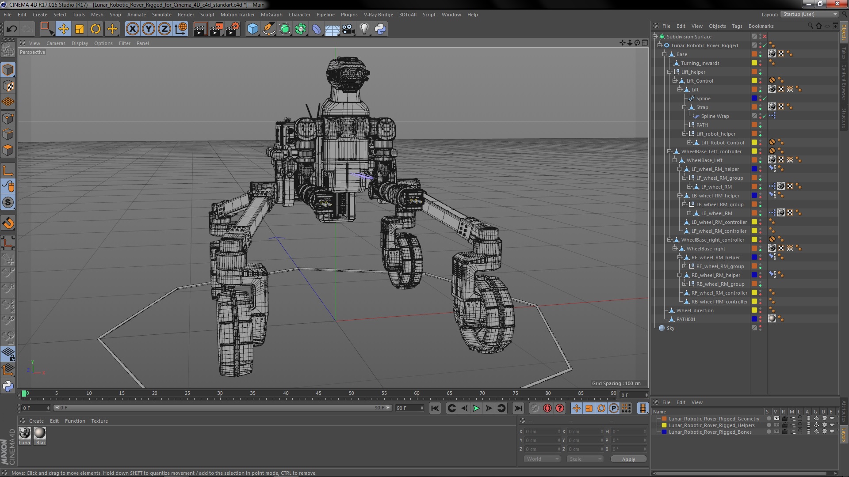Screen dimensions: 849x477
Task: Expand the Lift_Robot_Control tree node
Action: (x=689, y=143)
